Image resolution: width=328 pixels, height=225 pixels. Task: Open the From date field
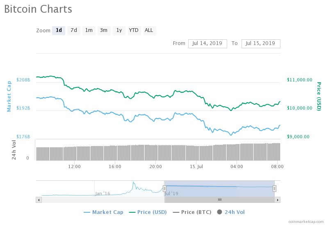[207, 44]
